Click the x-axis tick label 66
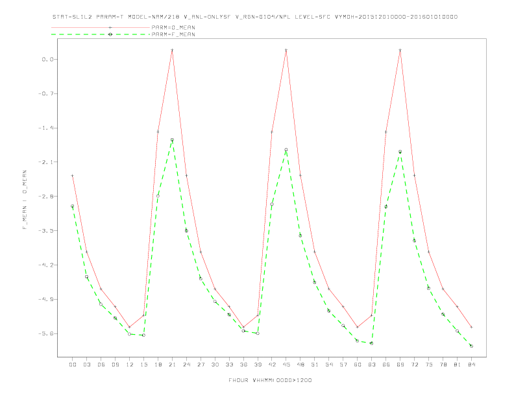Viewport: 514px width, 397px height. point(386,365)
